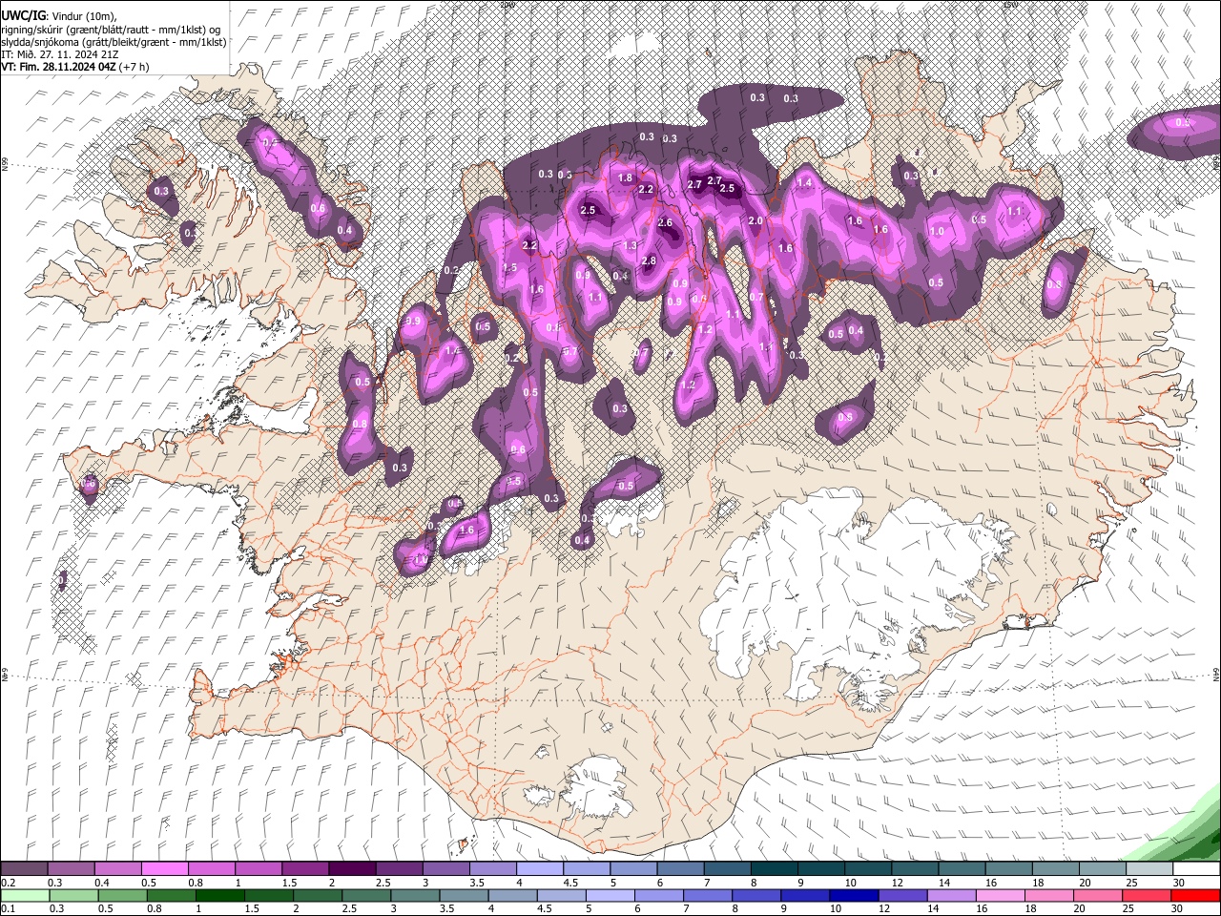Pick the pale green 0.1 swatch in lower legend
This screenshot has height=916, width=1221.
[24, 895]
